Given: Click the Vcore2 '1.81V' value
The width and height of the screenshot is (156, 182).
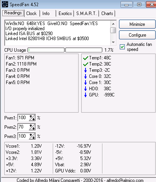Looking at the screenshot, I should pyautogui.click(x=36, y=152).
